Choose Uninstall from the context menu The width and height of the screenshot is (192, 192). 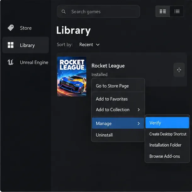click(x=118, y=135)
